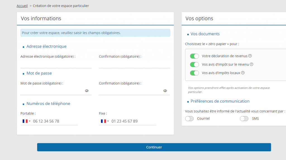Open help icon next to avis d'impôt sur le revenu
Viewport: 286px width, 160px height.
252,64
